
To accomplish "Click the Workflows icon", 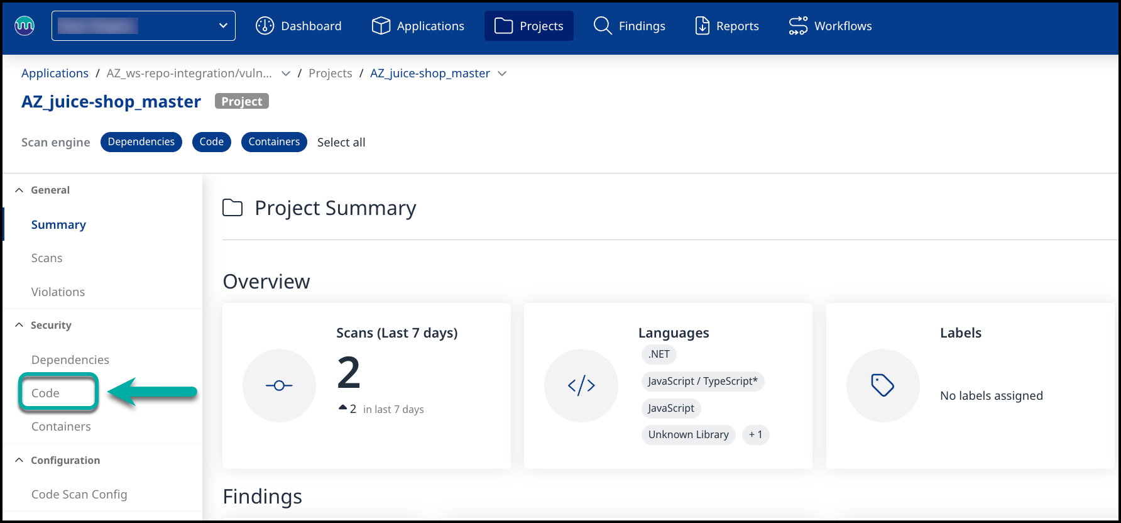I will point(798,26).
